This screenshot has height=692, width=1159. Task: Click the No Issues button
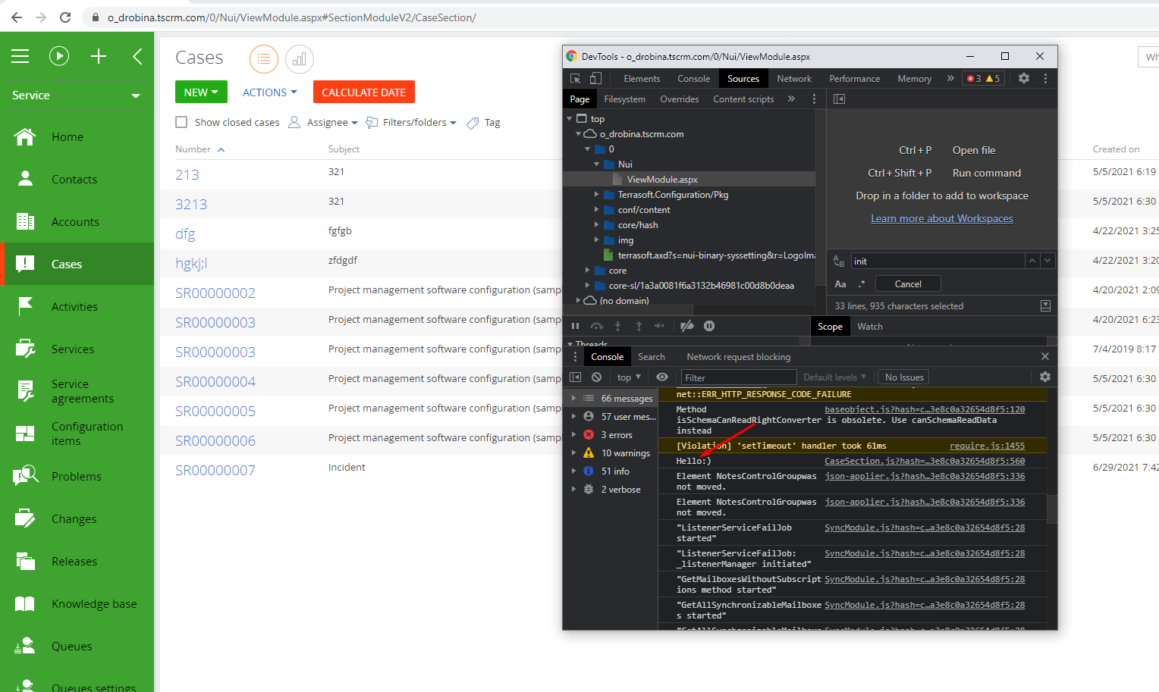[x=904, y=377]
